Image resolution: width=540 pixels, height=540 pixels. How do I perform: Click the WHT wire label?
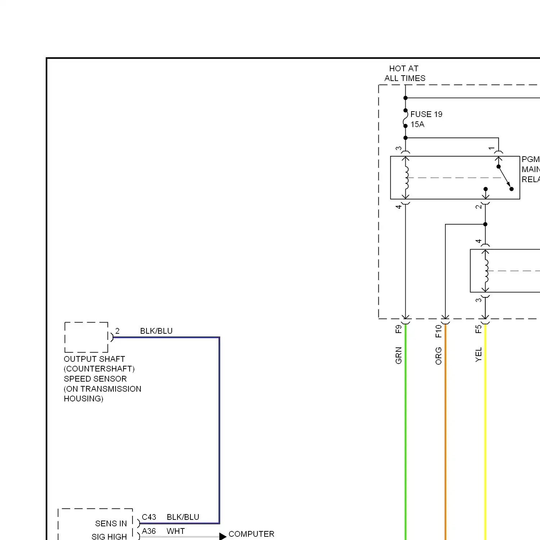point(176,531)
